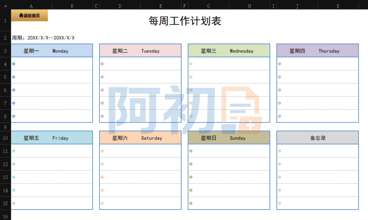Click Sunday's last task line in row 15
The height and width of the screenshot is (220, 368).
click(x=229, y=203)
